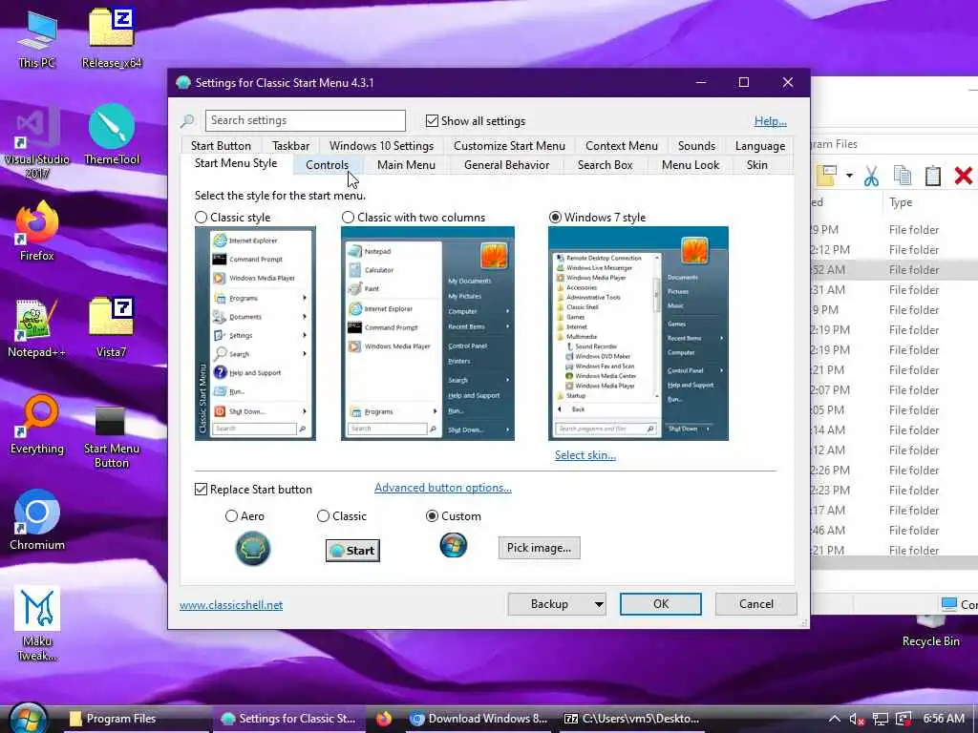Click the Copy icon in Explorer toolbar
This screenshot has width=978, height=733.
[x=902, y=176]
